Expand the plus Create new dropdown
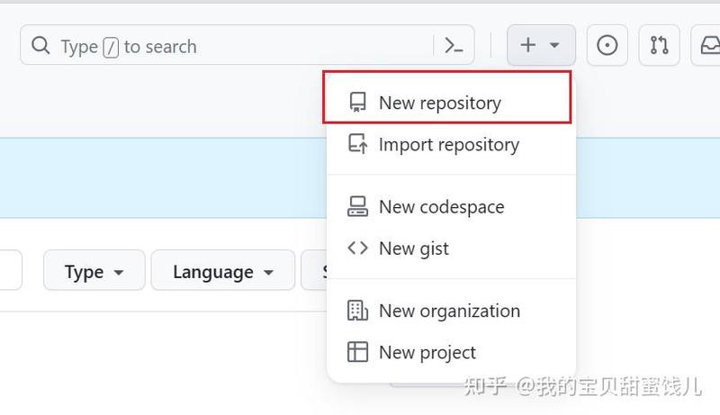The height and width of the screenshot is (415, 720). pyautogui.click(x=541, y=45)
